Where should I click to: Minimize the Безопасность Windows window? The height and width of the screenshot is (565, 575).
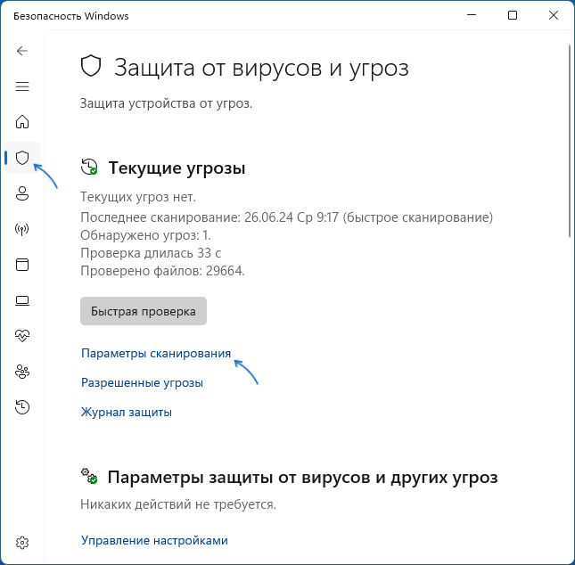[472, 15]
